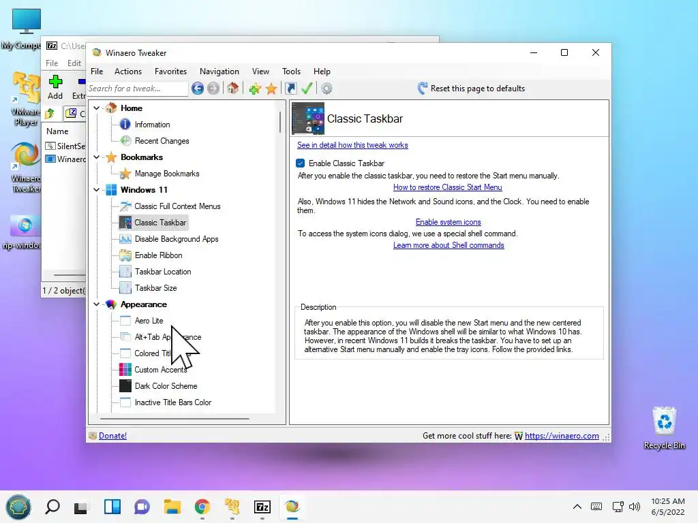
Task: Open taskbar Search magnifier icon
Action: 52,507
